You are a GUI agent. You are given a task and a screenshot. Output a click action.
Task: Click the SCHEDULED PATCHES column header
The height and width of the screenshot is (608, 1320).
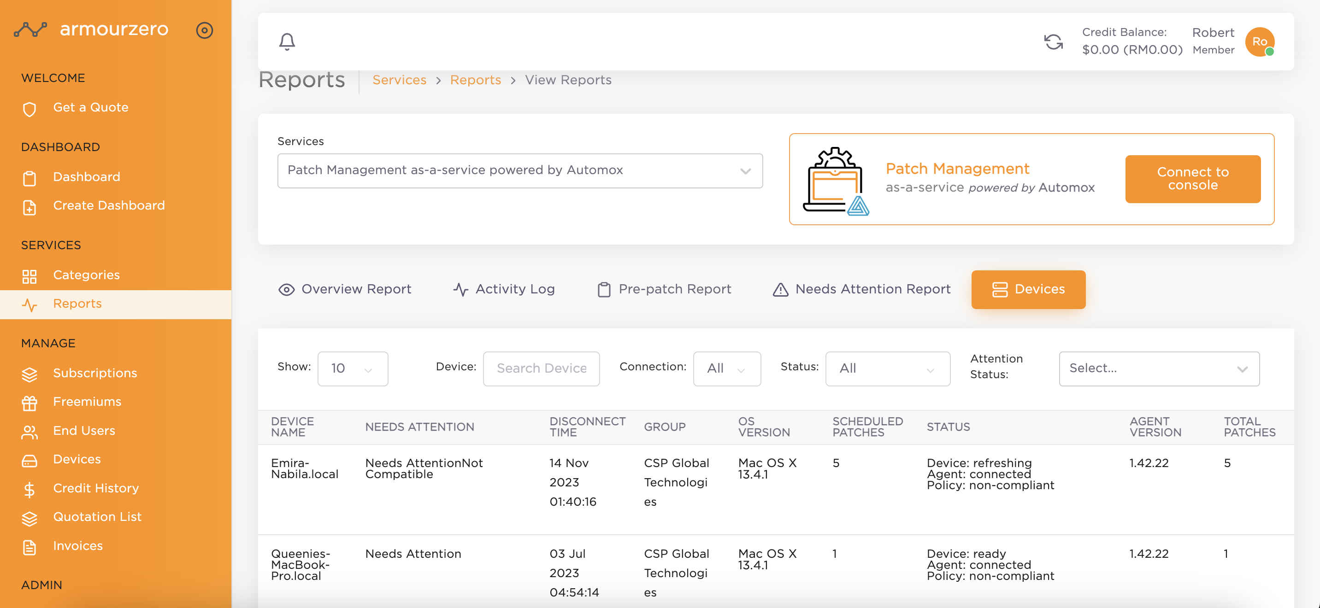coord(867,427)
